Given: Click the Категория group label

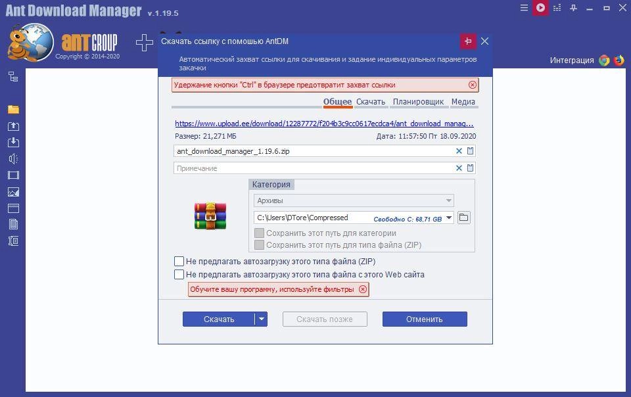Looking at the screenshot, I should click(x=271, y=184).
